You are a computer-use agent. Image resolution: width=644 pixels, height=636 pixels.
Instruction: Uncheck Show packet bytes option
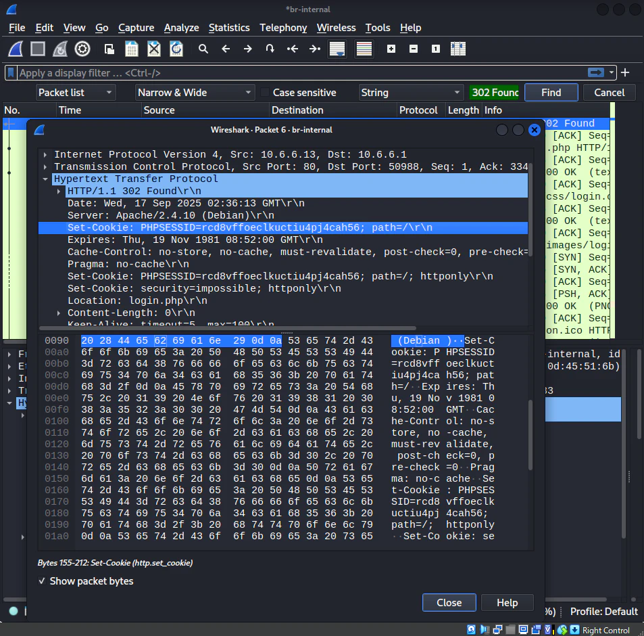[x=41, y=581]
